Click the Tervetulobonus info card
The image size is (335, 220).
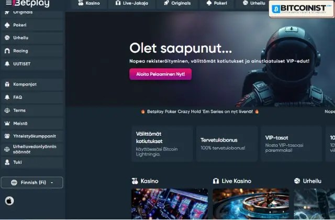pos(227,144)
